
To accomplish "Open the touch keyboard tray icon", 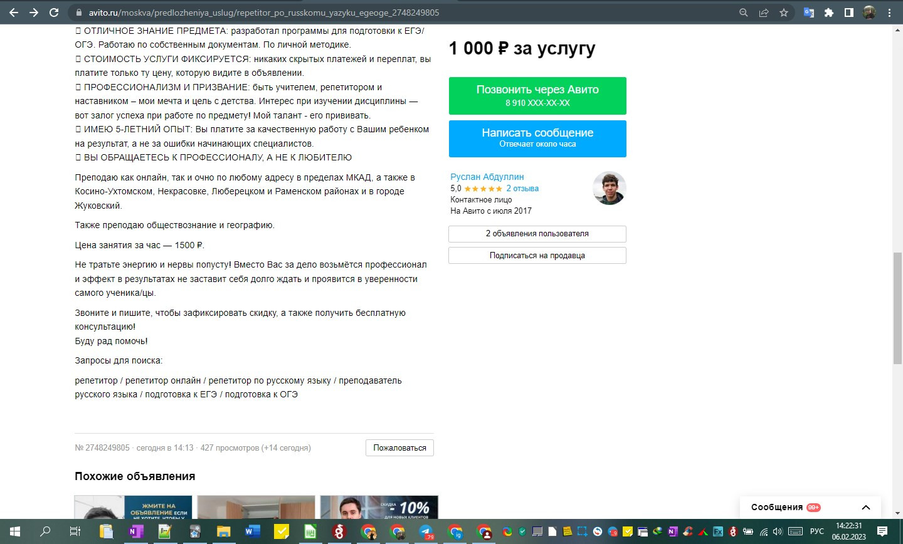I will 795,531.
